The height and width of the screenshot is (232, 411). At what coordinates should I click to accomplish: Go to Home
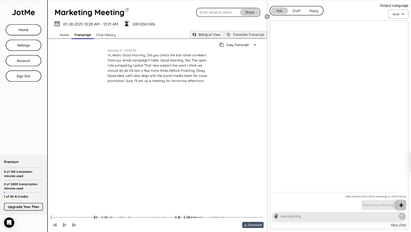click(x=23, y=30)
